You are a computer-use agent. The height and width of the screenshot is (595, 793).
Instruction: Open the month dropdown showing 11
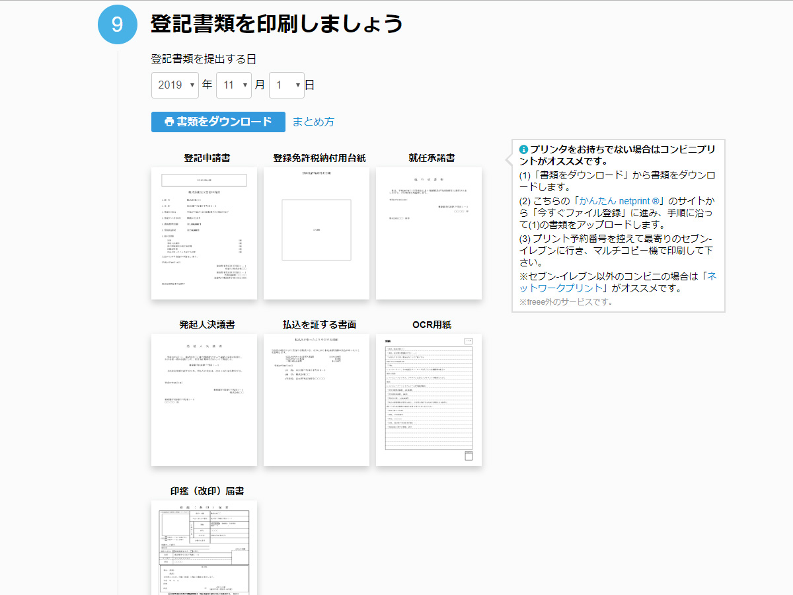(x=234, y=85)
